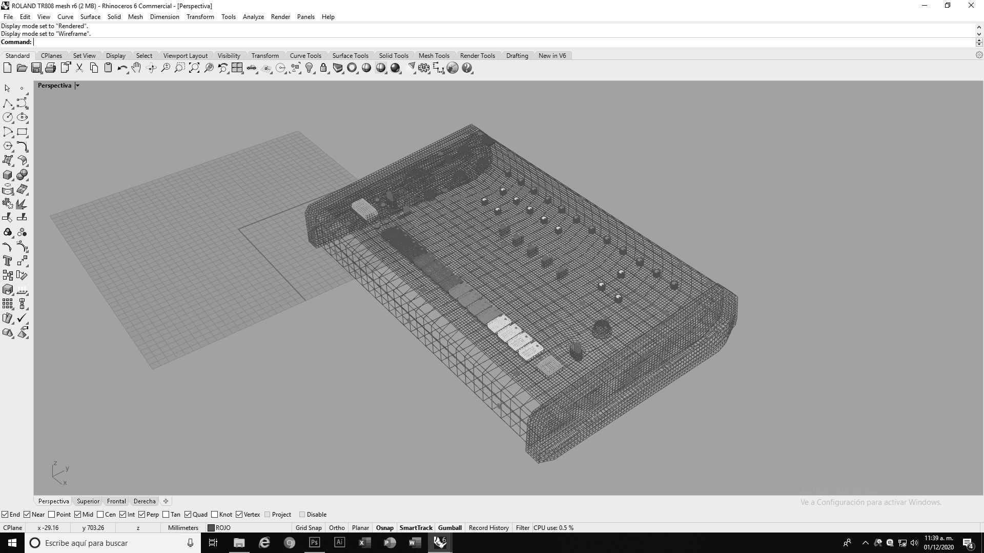Image resolution: width=984 pixels, height=553 pixels.
Task: Select the arrow pointer tool
Action: (8, 89)
